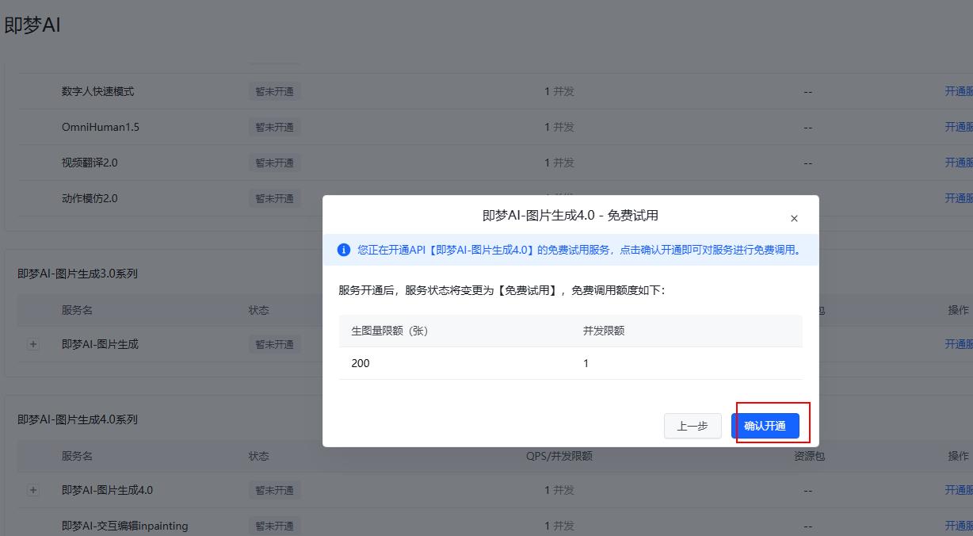Select 即梦AI-图片生成 name in 3.0 series table
Viewport: 973px width, 536px height.
[101, 344]
